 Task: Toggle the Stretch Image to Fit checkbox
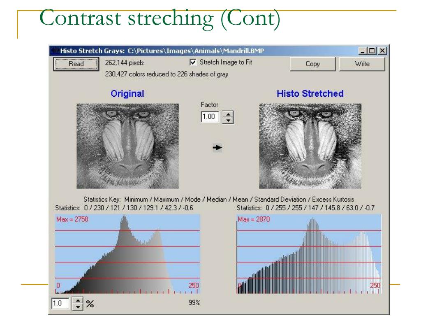(193, 63)
